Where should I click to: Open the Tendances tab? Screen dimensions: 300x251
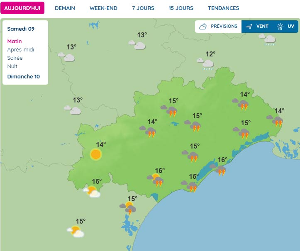(224, 8)
